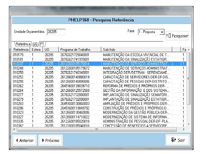Advance with the Próximo button
206x154 pixels.
click(x=50, y=140)
